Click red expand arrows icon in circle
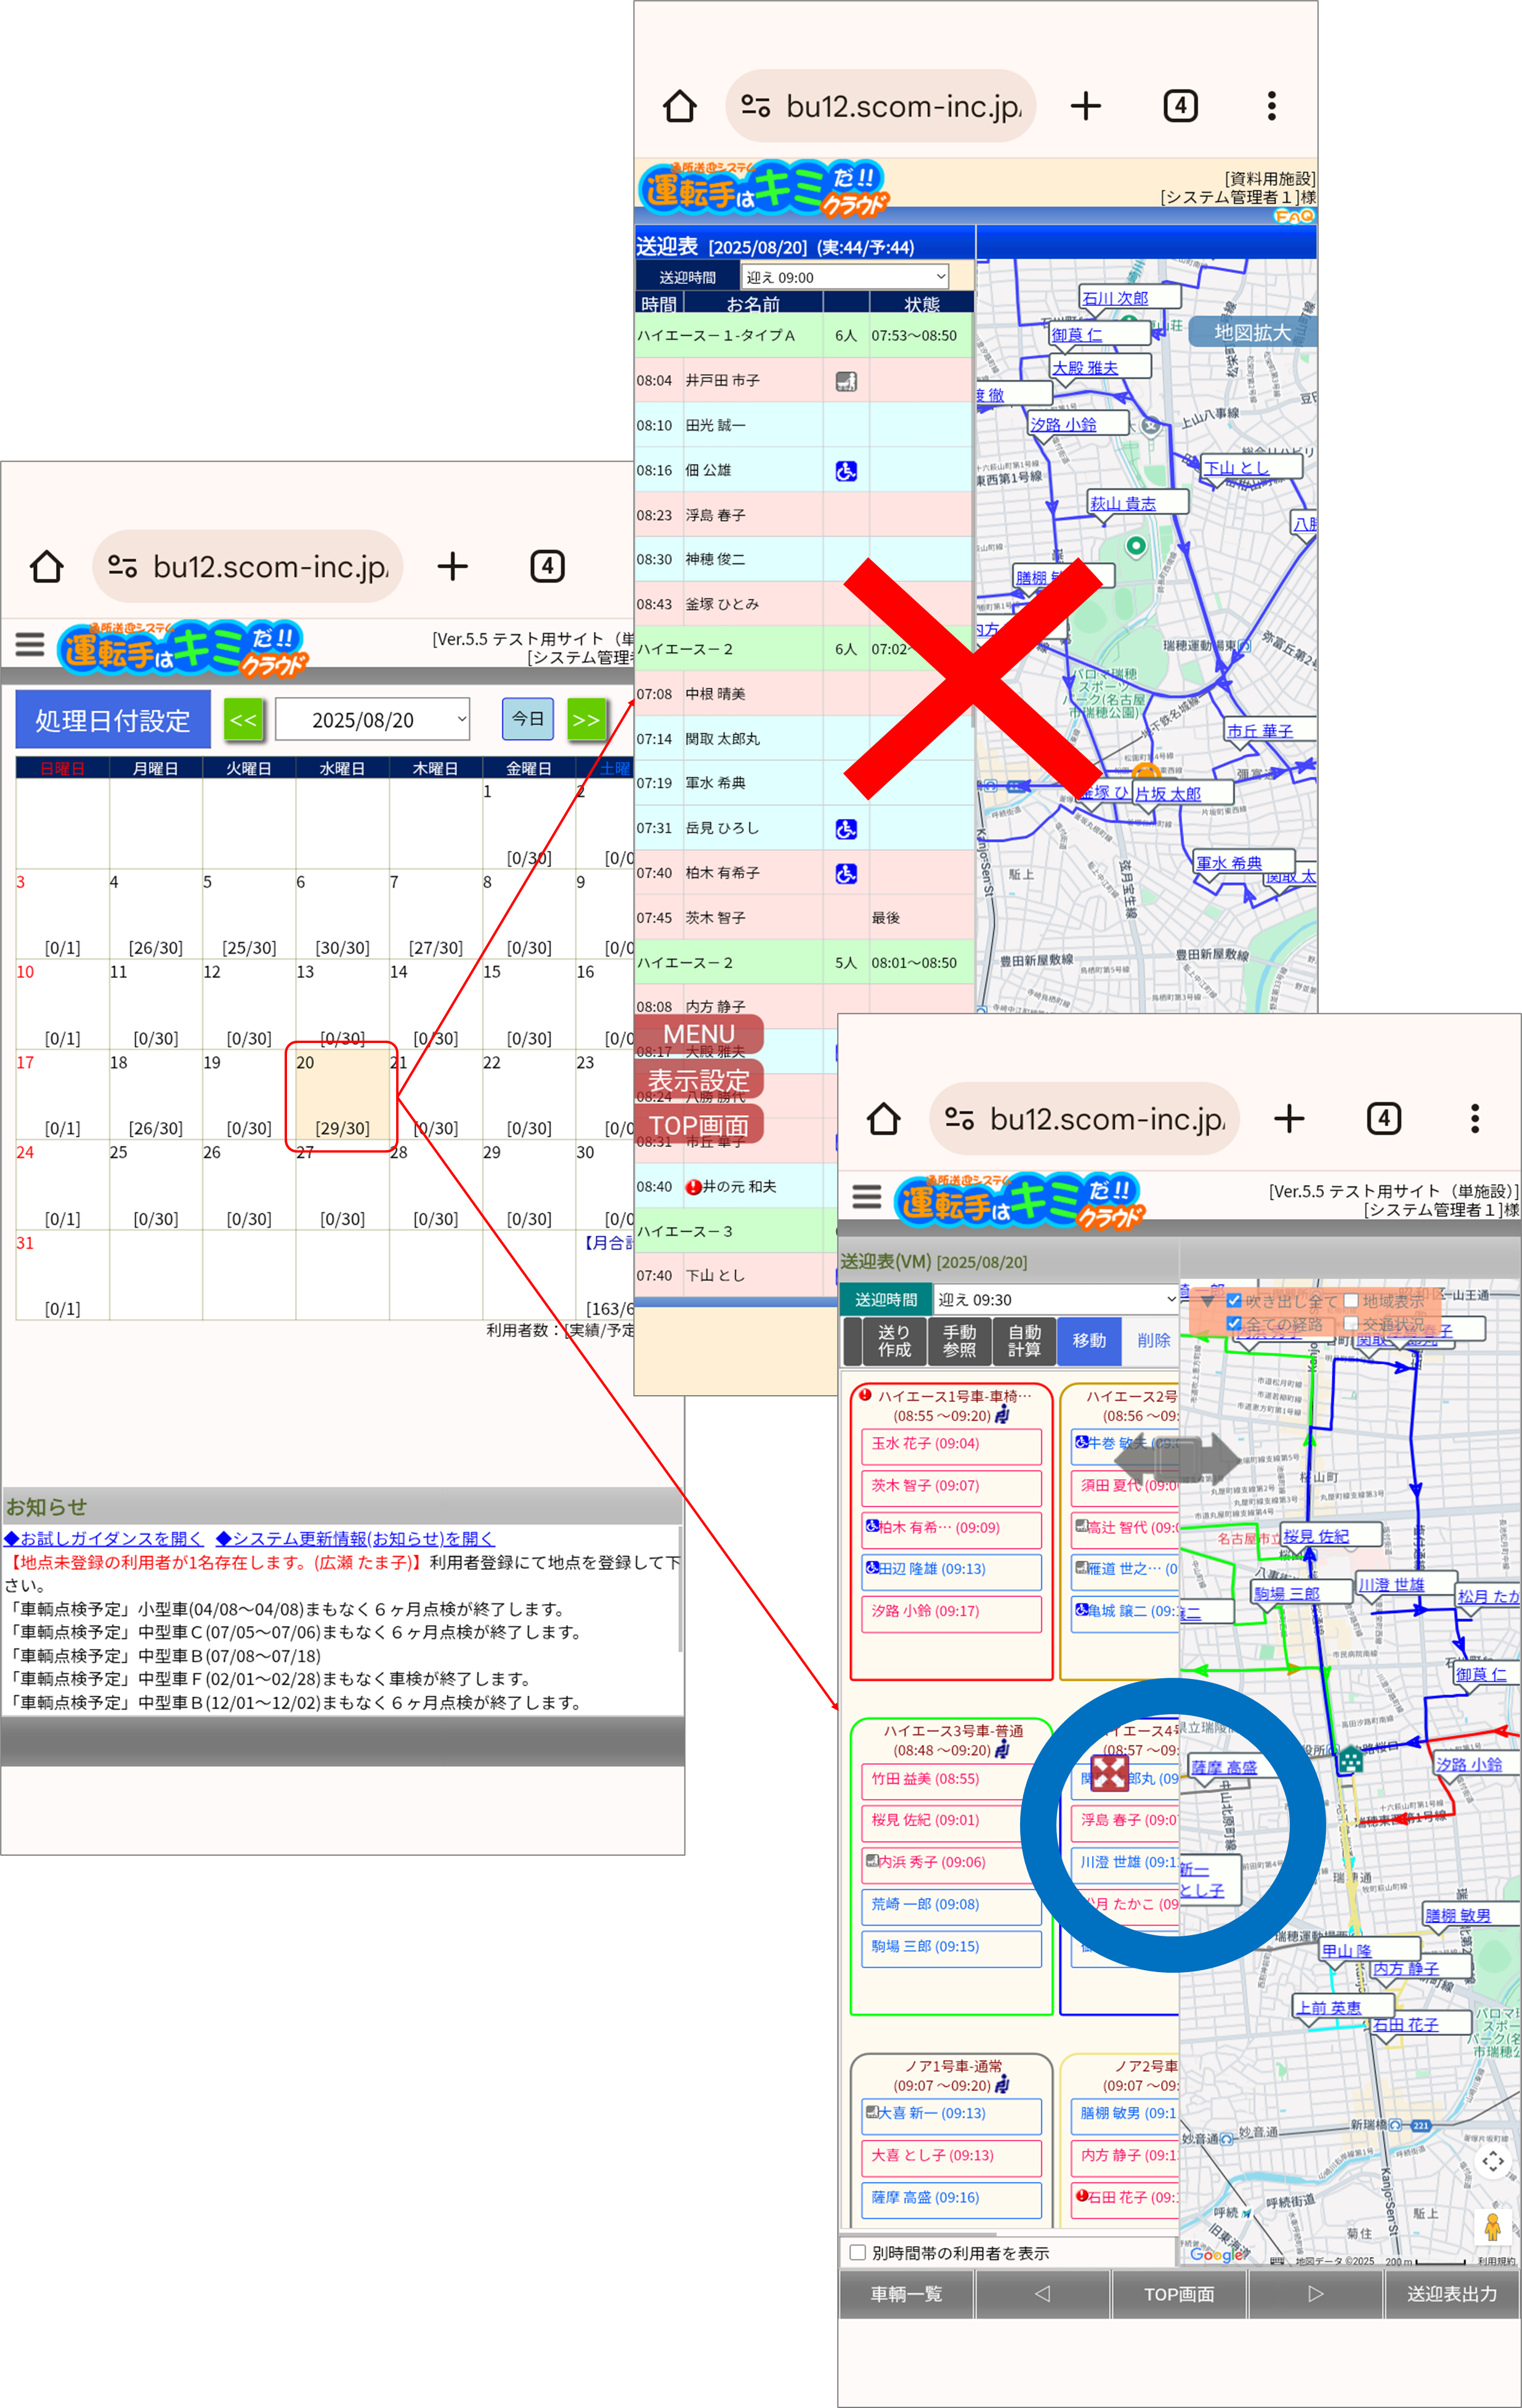Viewport: 1522px width, 2408px height. (1109, 1774)
